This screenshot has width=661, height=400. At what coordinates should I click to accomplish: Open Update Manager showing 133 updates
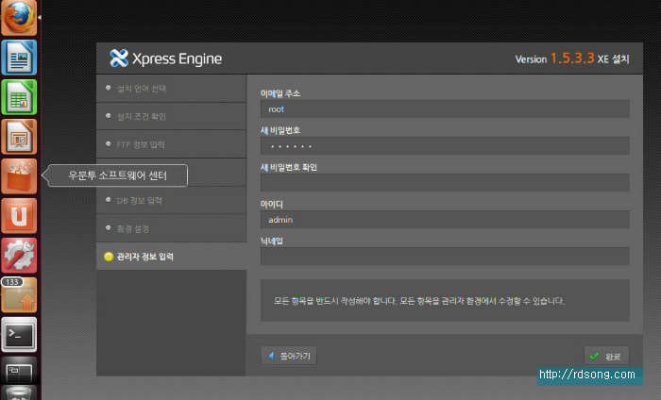19,294
